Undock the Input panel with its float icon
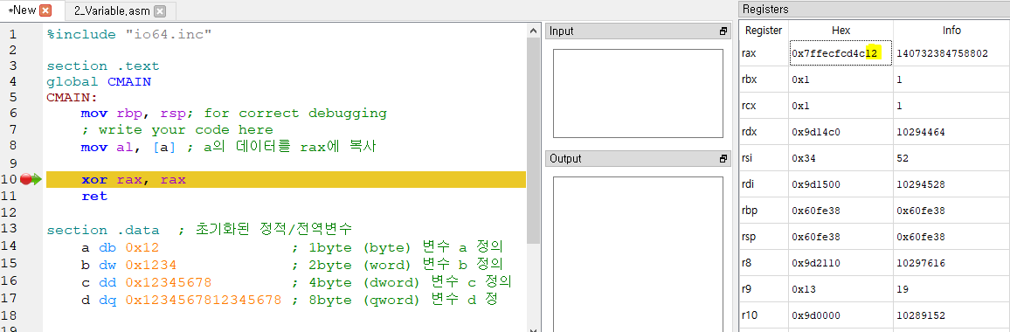1010x332 pixels. coord(723,31)
